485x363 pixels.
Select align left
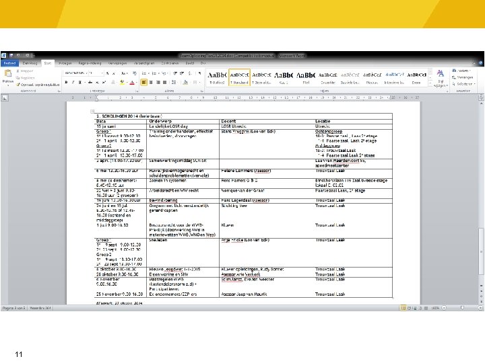coord(144,83)
